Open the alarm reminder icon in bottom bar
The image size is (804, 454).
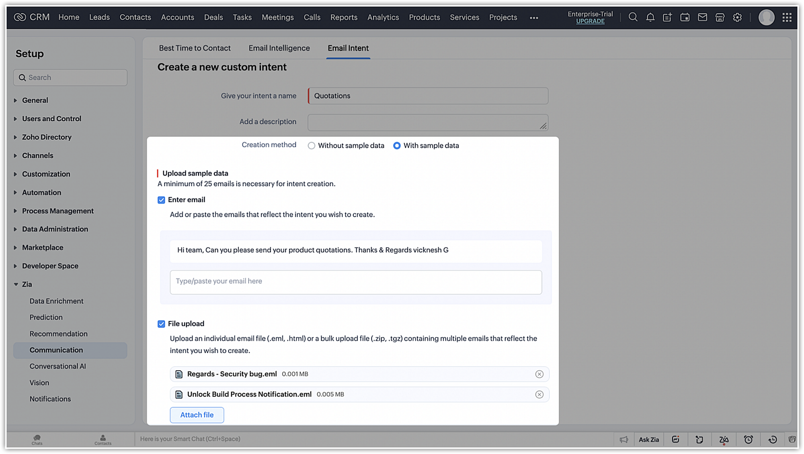pos(748,440)
